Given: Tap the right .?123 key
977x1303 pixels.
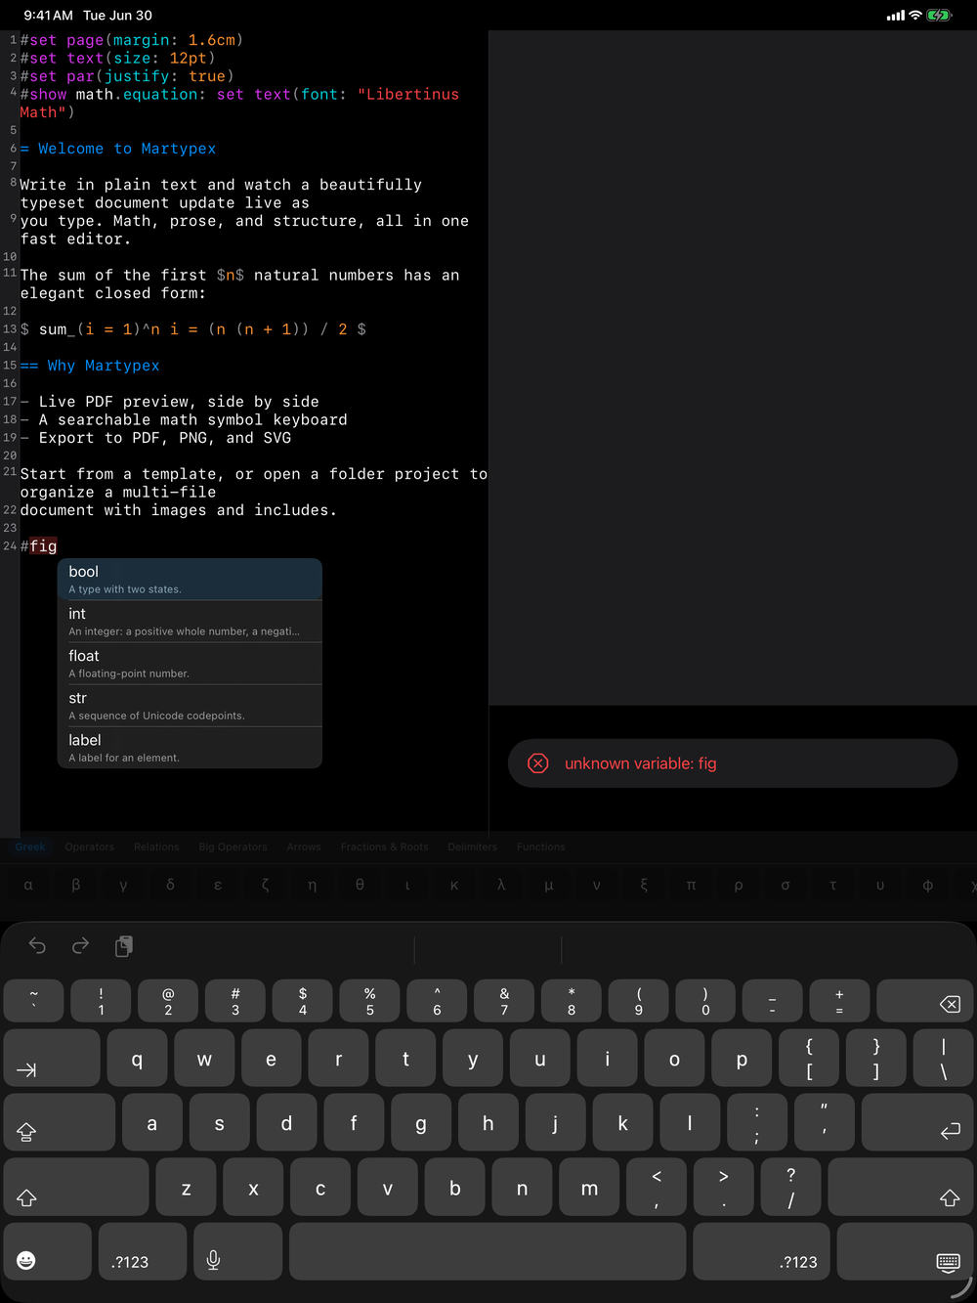Looking at the screenshot, I should [761, 1252].
